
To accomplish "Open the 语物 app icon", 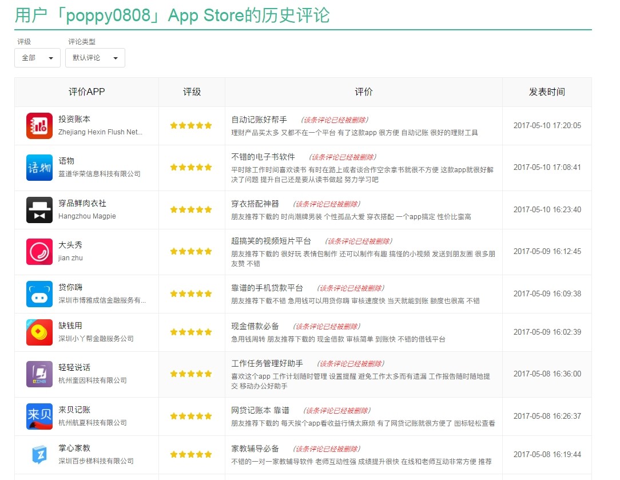I will [39, 168].
